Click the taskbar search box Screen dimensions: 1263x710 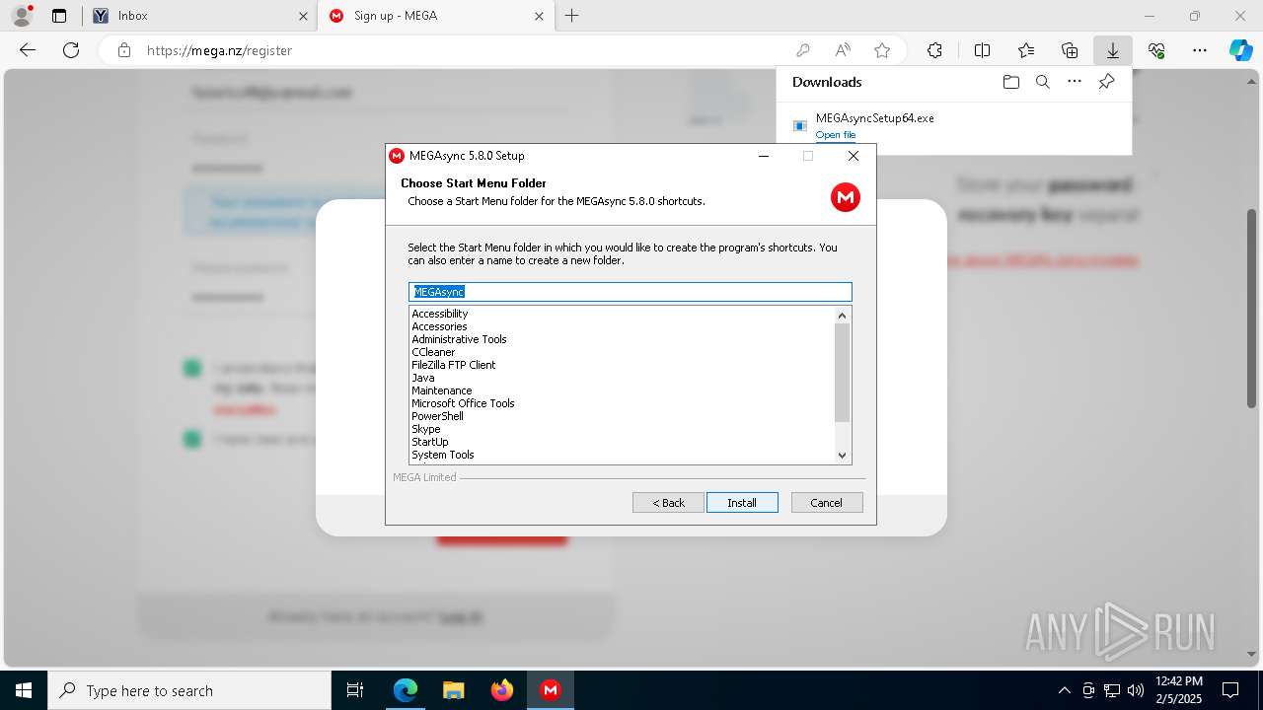(189, 690)
